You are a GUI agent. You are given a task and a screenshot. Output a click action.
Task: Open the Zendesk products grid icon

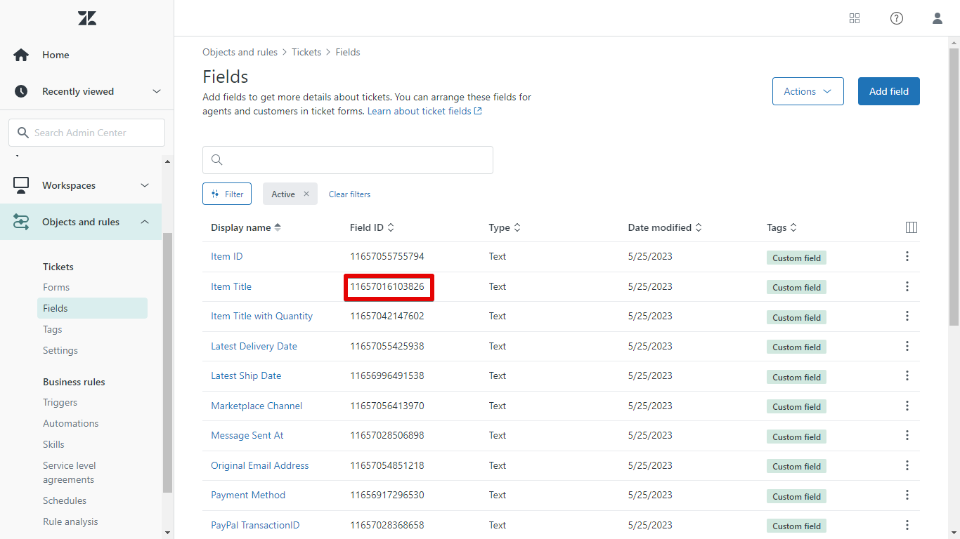tap(855, 18)
